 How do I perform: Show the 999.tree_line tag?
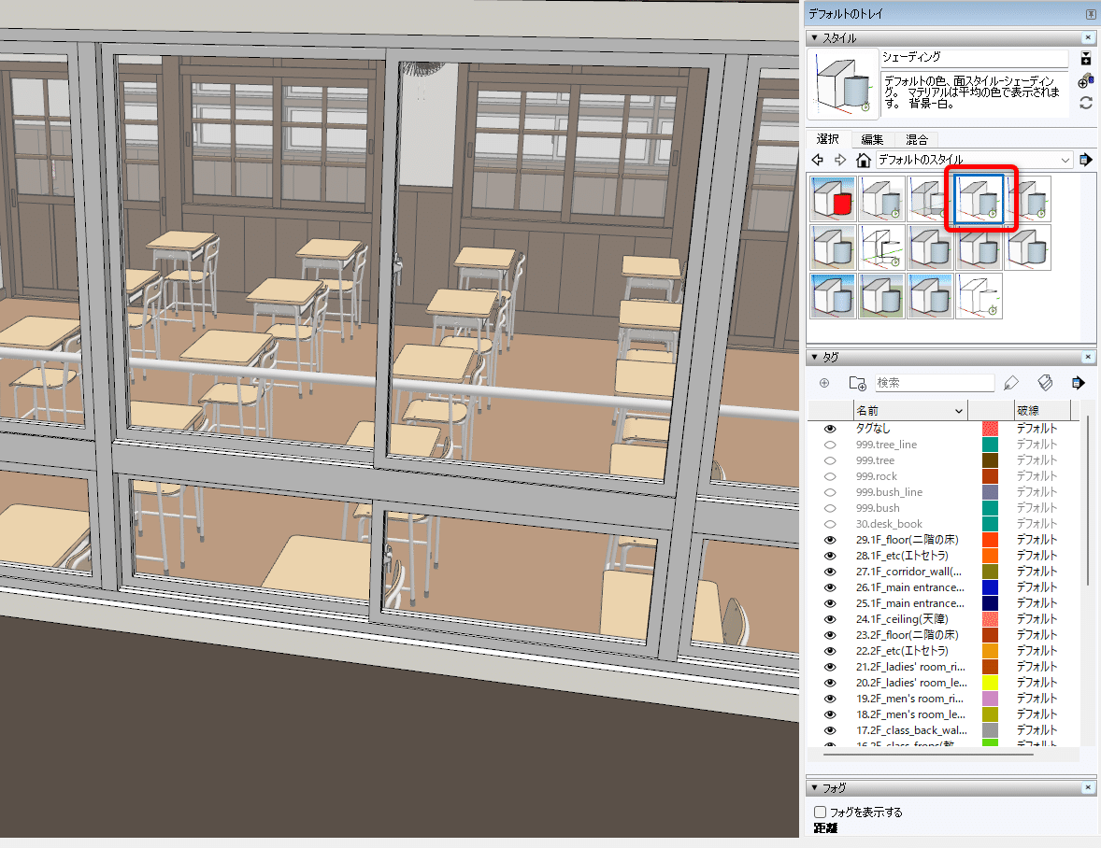pyautogui.click(x=830, y=445)
